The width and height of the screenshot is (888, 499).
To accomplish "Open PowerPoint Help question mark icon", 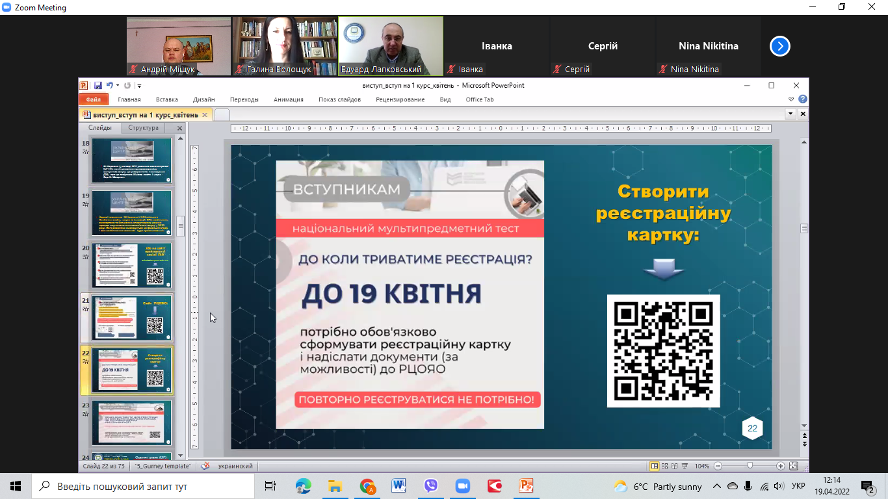I will tap(803, 99).
